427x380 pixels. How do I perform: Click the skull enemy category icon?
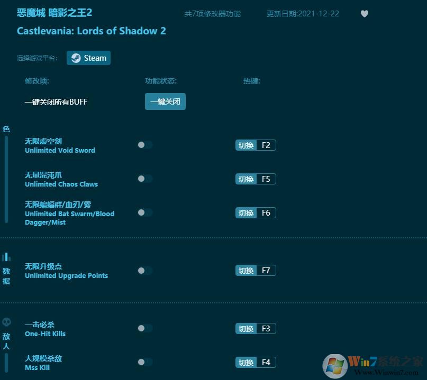[x=6, y=322]
